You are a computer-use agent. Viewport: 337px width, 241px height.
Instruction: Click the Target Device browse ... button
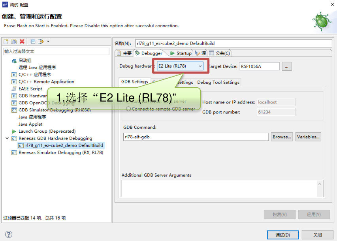click(287, 67)
